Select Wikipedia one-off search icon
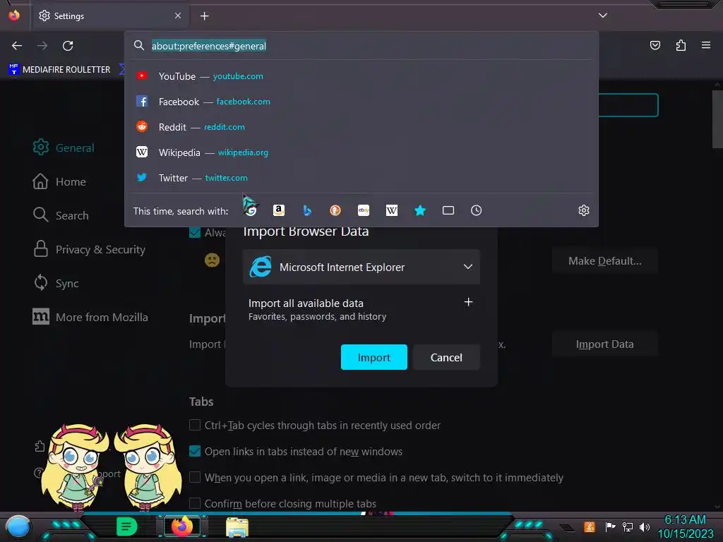Viewport: 723px width, 542px height. coord(391,210)
